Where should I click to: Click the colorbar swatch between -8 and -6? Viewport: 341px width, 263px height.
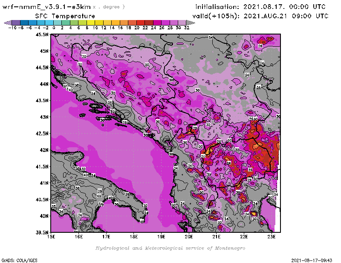[24, 23]
